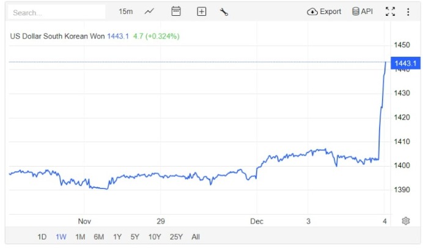Select the 1D time range
This screenshot has width=423, height=252.
pos(42,237)
